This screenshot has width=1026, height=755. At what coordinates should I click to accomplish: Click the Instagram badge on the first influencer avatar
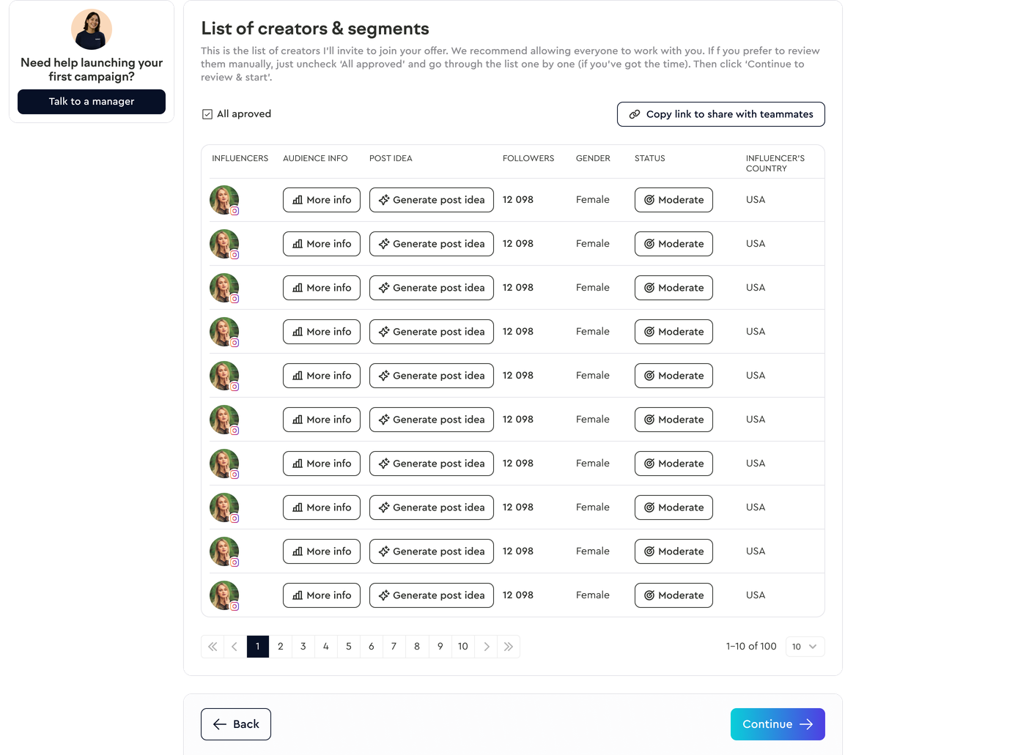pyautogui.click(x=235, y=211)
